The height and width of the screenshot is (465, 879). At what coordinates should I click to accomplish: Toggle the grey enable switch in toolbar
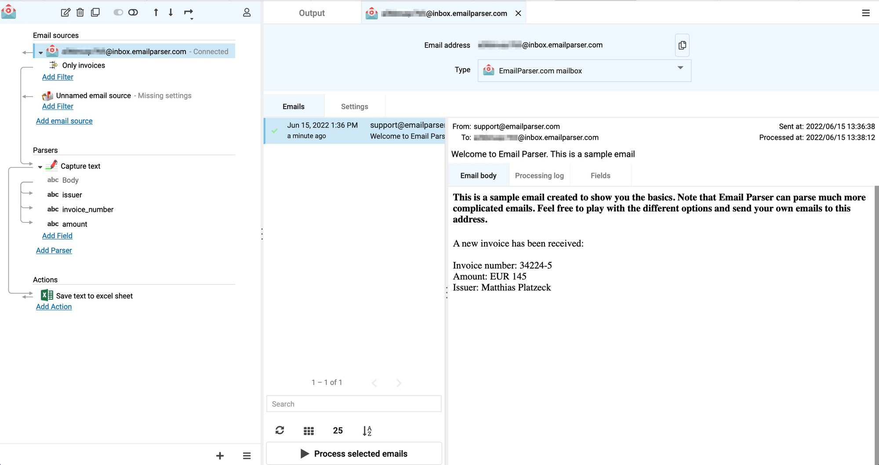(118, 12)
